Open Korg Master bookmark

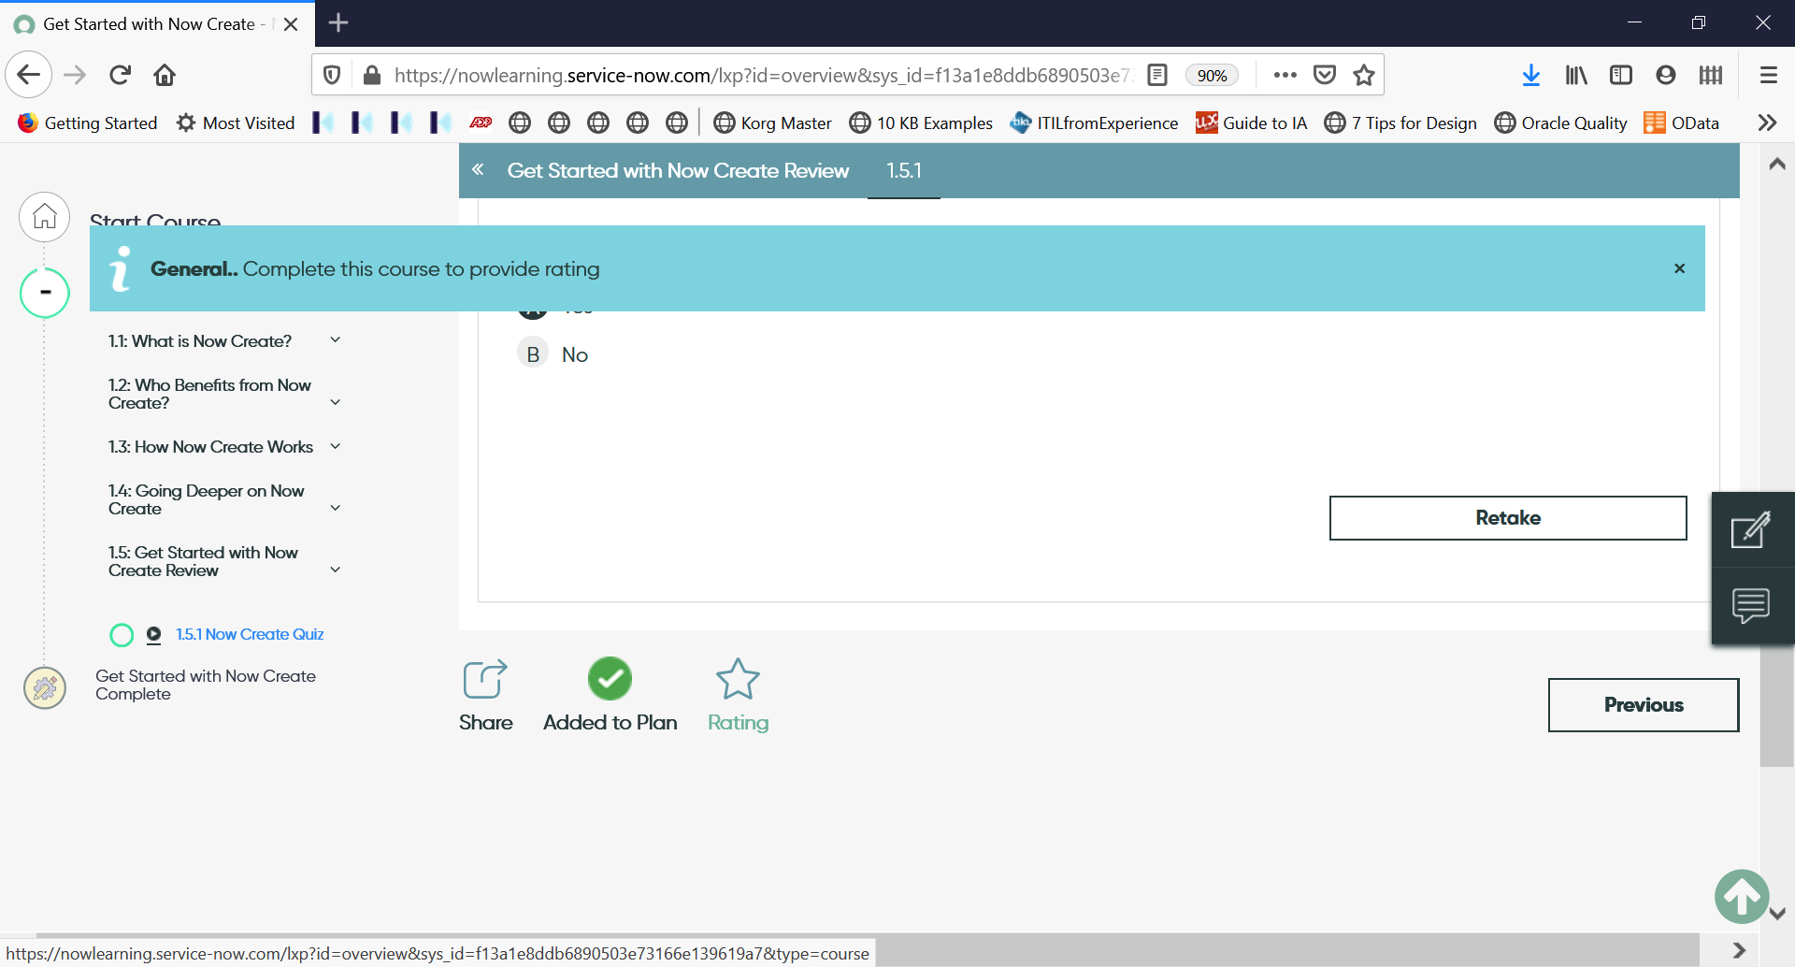tap(772, 123)
